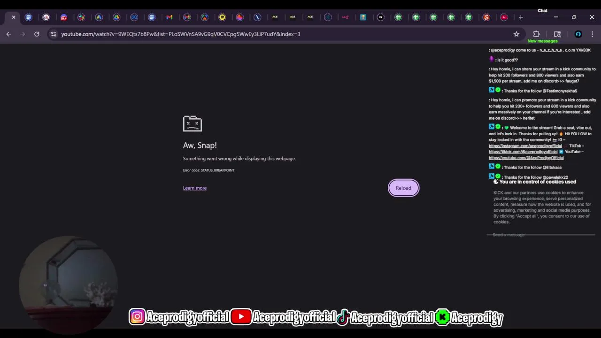Select the black 'VA' circle tab
601x338 pixels.
point(381,17)
